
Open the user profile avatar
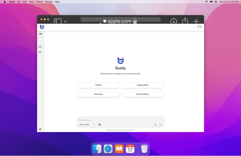click(x=199, y=27)
